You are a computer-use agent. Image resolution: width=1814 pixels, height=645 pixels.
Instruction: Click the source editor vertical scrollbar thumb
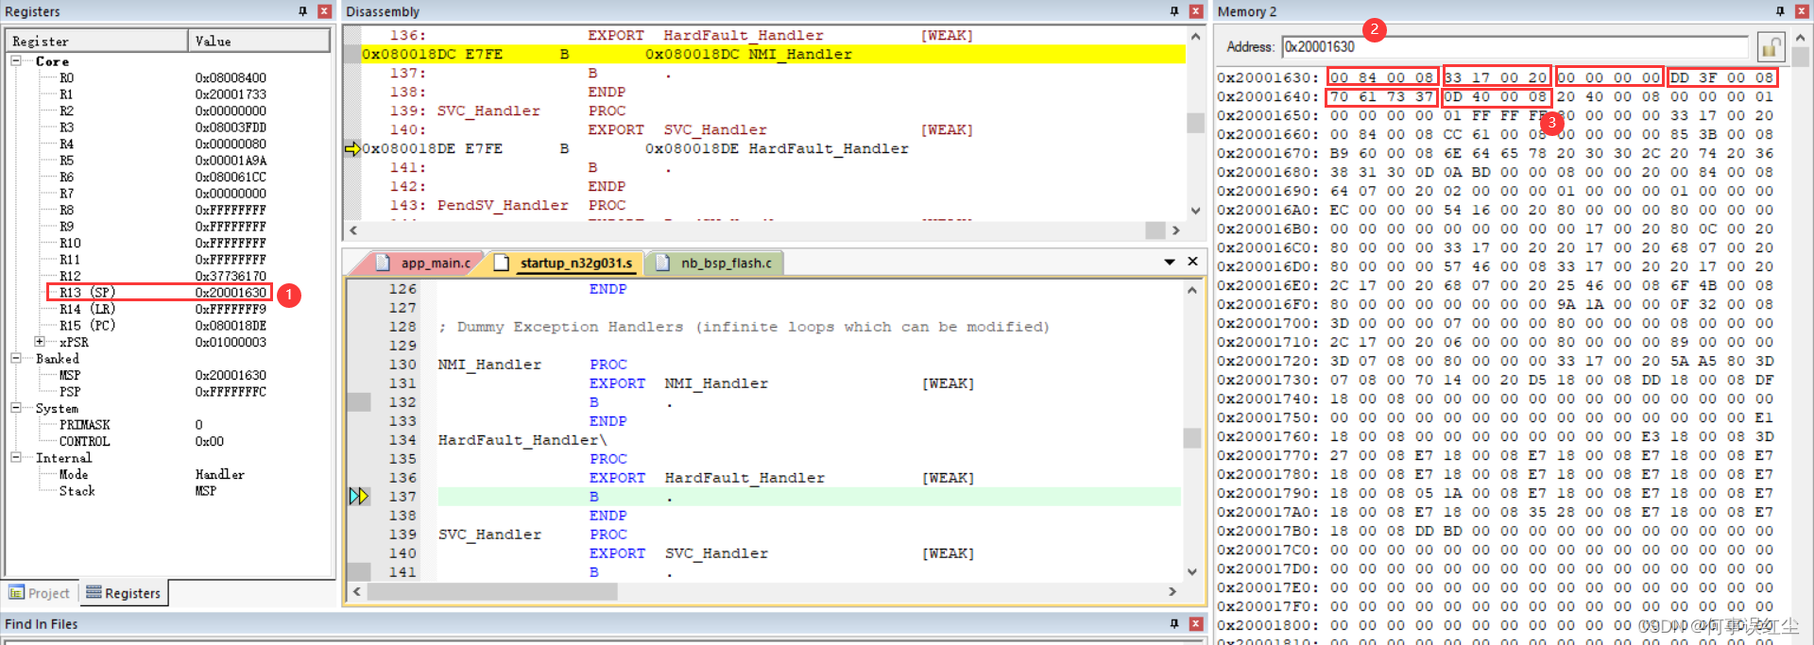(1192, 438)
